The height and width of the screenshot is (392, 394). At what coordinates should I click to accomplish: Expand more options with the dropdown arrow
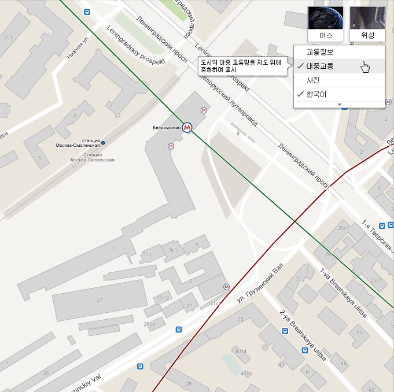340,104
